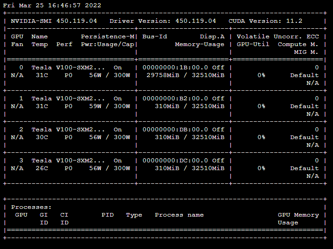Click the Volatile Uncorr. ECC header

tap(278, 36)
